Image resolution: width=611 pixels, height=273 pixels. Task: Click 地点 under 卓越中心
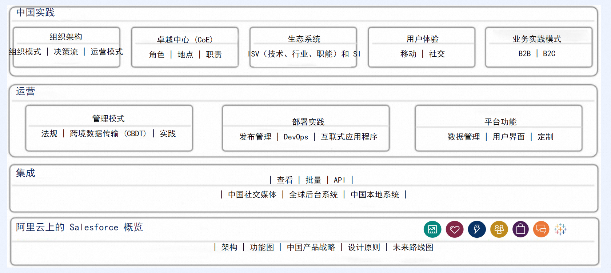185,55
